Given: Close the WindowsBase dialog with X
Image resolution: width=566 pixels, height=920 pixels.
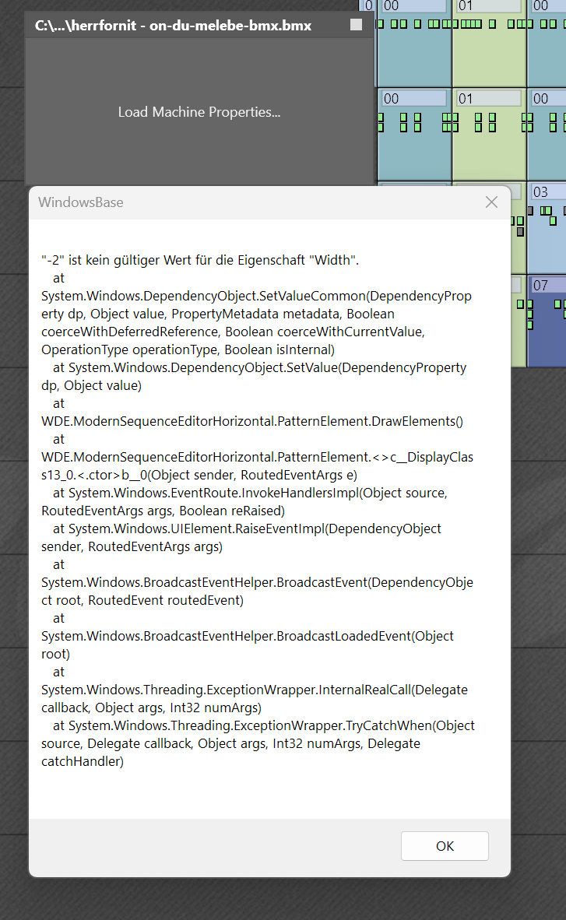Looking at the screenshot, I should (491, 202).
